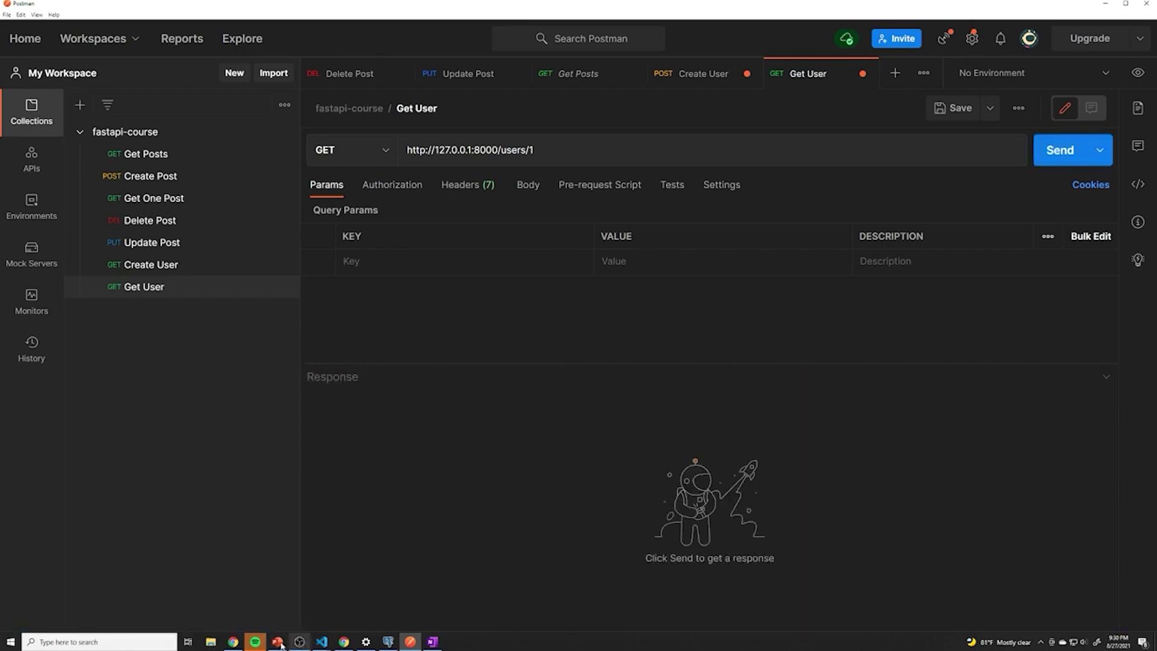Image resolution: width=1157 pixels, height=651 pixels.
Task: Open Visual Studio Code from taskbar
Action: pos(322,642)
